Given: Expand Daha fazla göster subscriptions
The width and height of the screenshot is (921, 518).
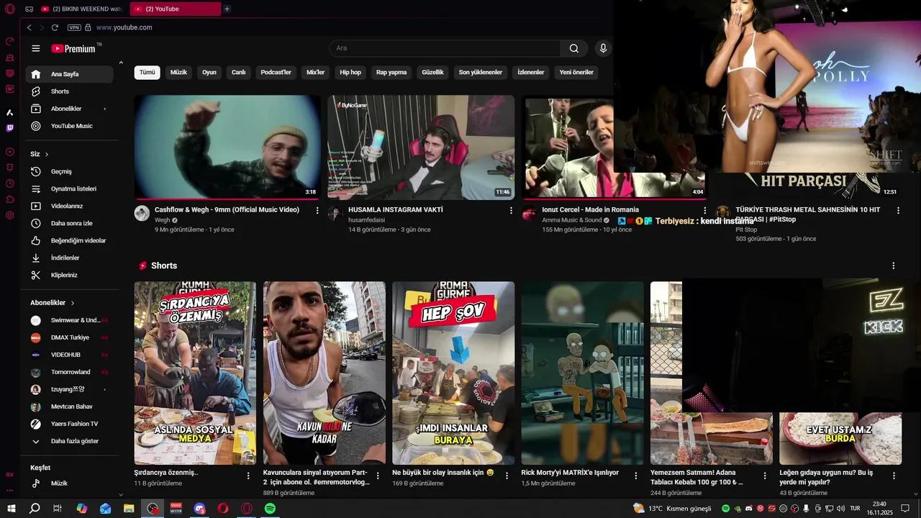Looking at the screenshot, I should pyautogui.click(x=69, y=441).
